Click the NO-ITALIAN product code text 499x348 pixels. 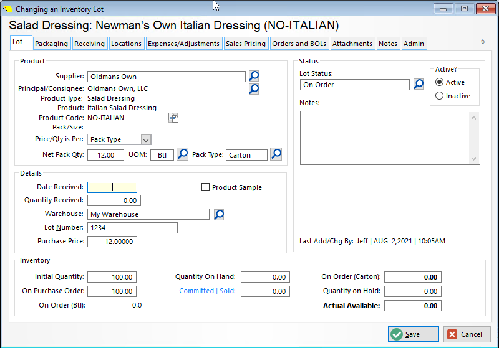[x=106, y=118]
